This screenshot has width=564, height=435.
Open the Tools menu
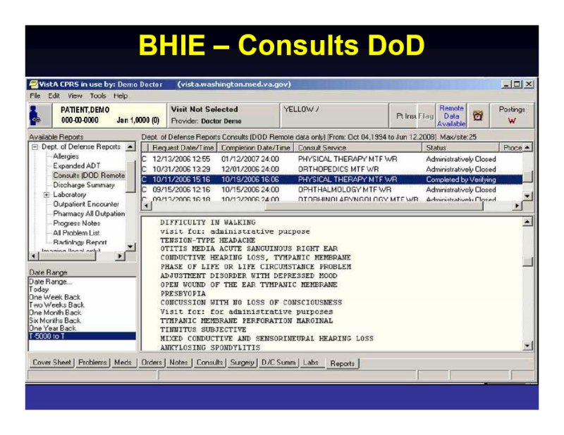(98, 96)
